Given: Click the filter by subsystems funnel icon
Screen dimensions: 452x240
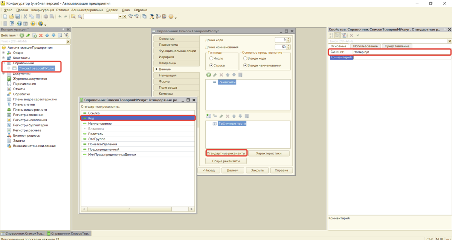Looking at the screenshot, I should pos(66,35).
